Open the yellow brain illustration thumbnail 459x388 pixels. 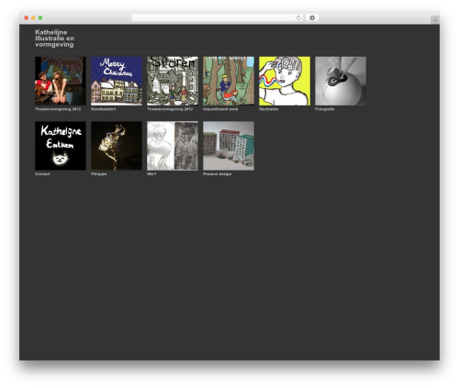pos(285,81)
